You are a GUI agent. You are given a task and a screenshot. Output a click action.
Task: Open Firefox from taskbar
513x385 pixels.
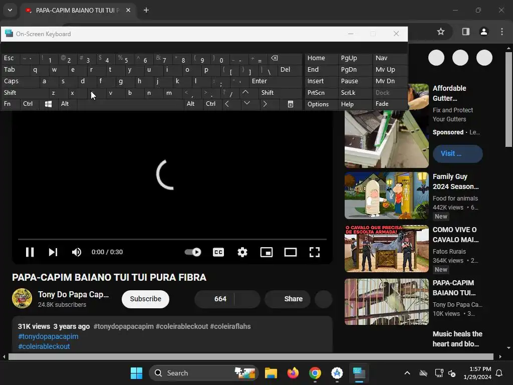click(293, 373)
